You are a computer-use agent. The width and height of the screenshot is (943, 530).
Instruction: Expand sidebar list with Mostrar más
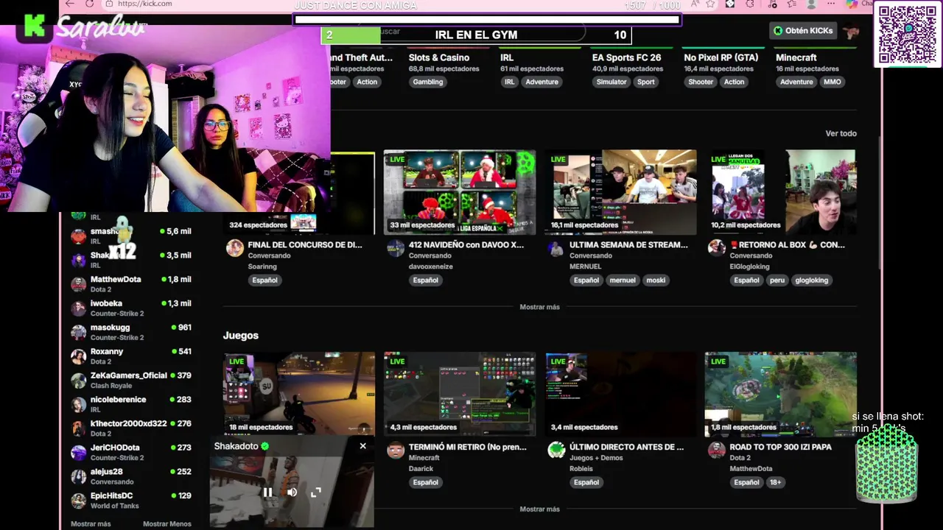click(91, 524)
